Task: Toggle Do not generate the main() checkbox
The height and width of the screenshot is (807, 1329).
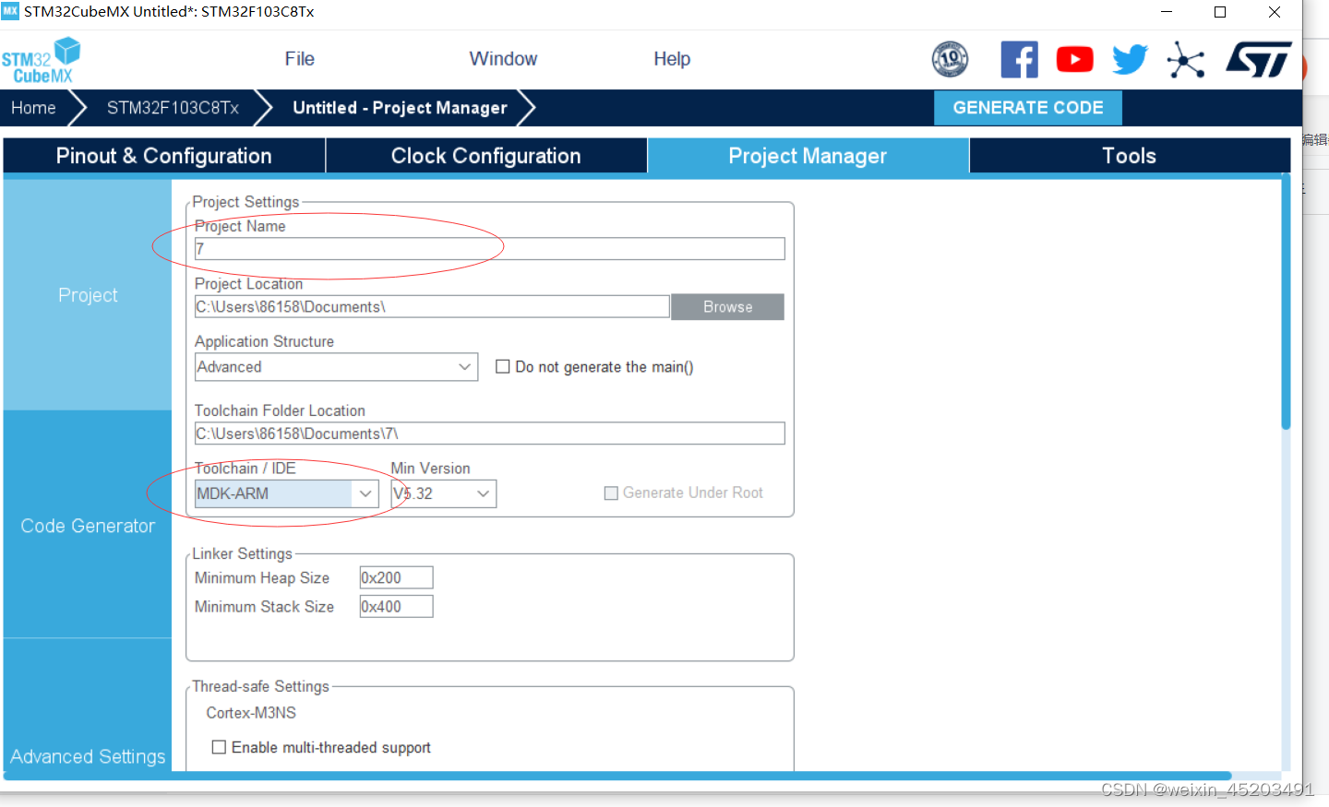Action: pos(503,366)
